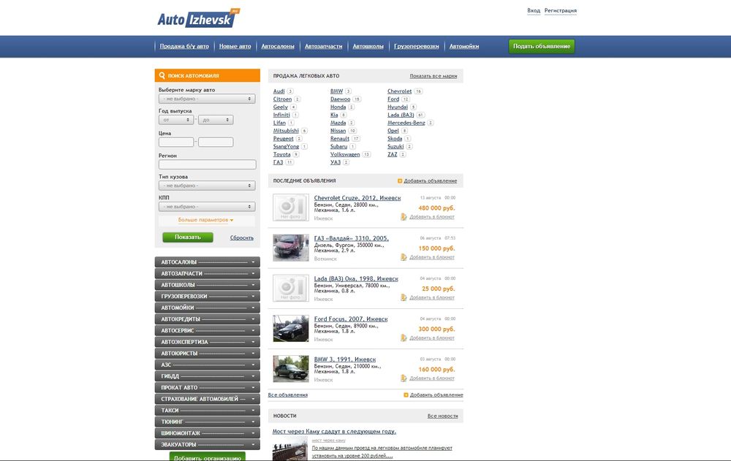Screen dimensions: 731x461
Task: Expand the АВТОСАЛОНЫ sidebar section
Action: [208, 262]
